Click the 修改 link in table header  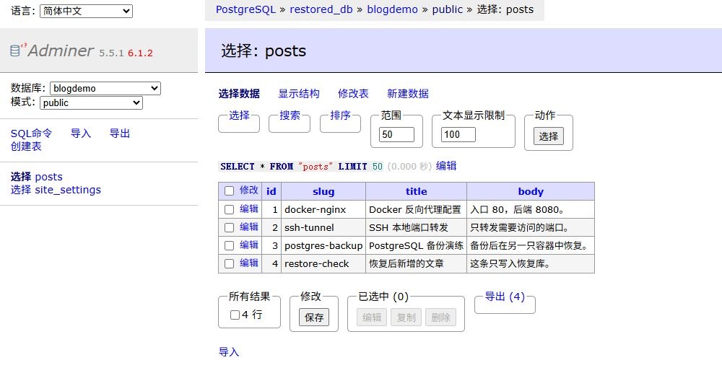[249, 190]
